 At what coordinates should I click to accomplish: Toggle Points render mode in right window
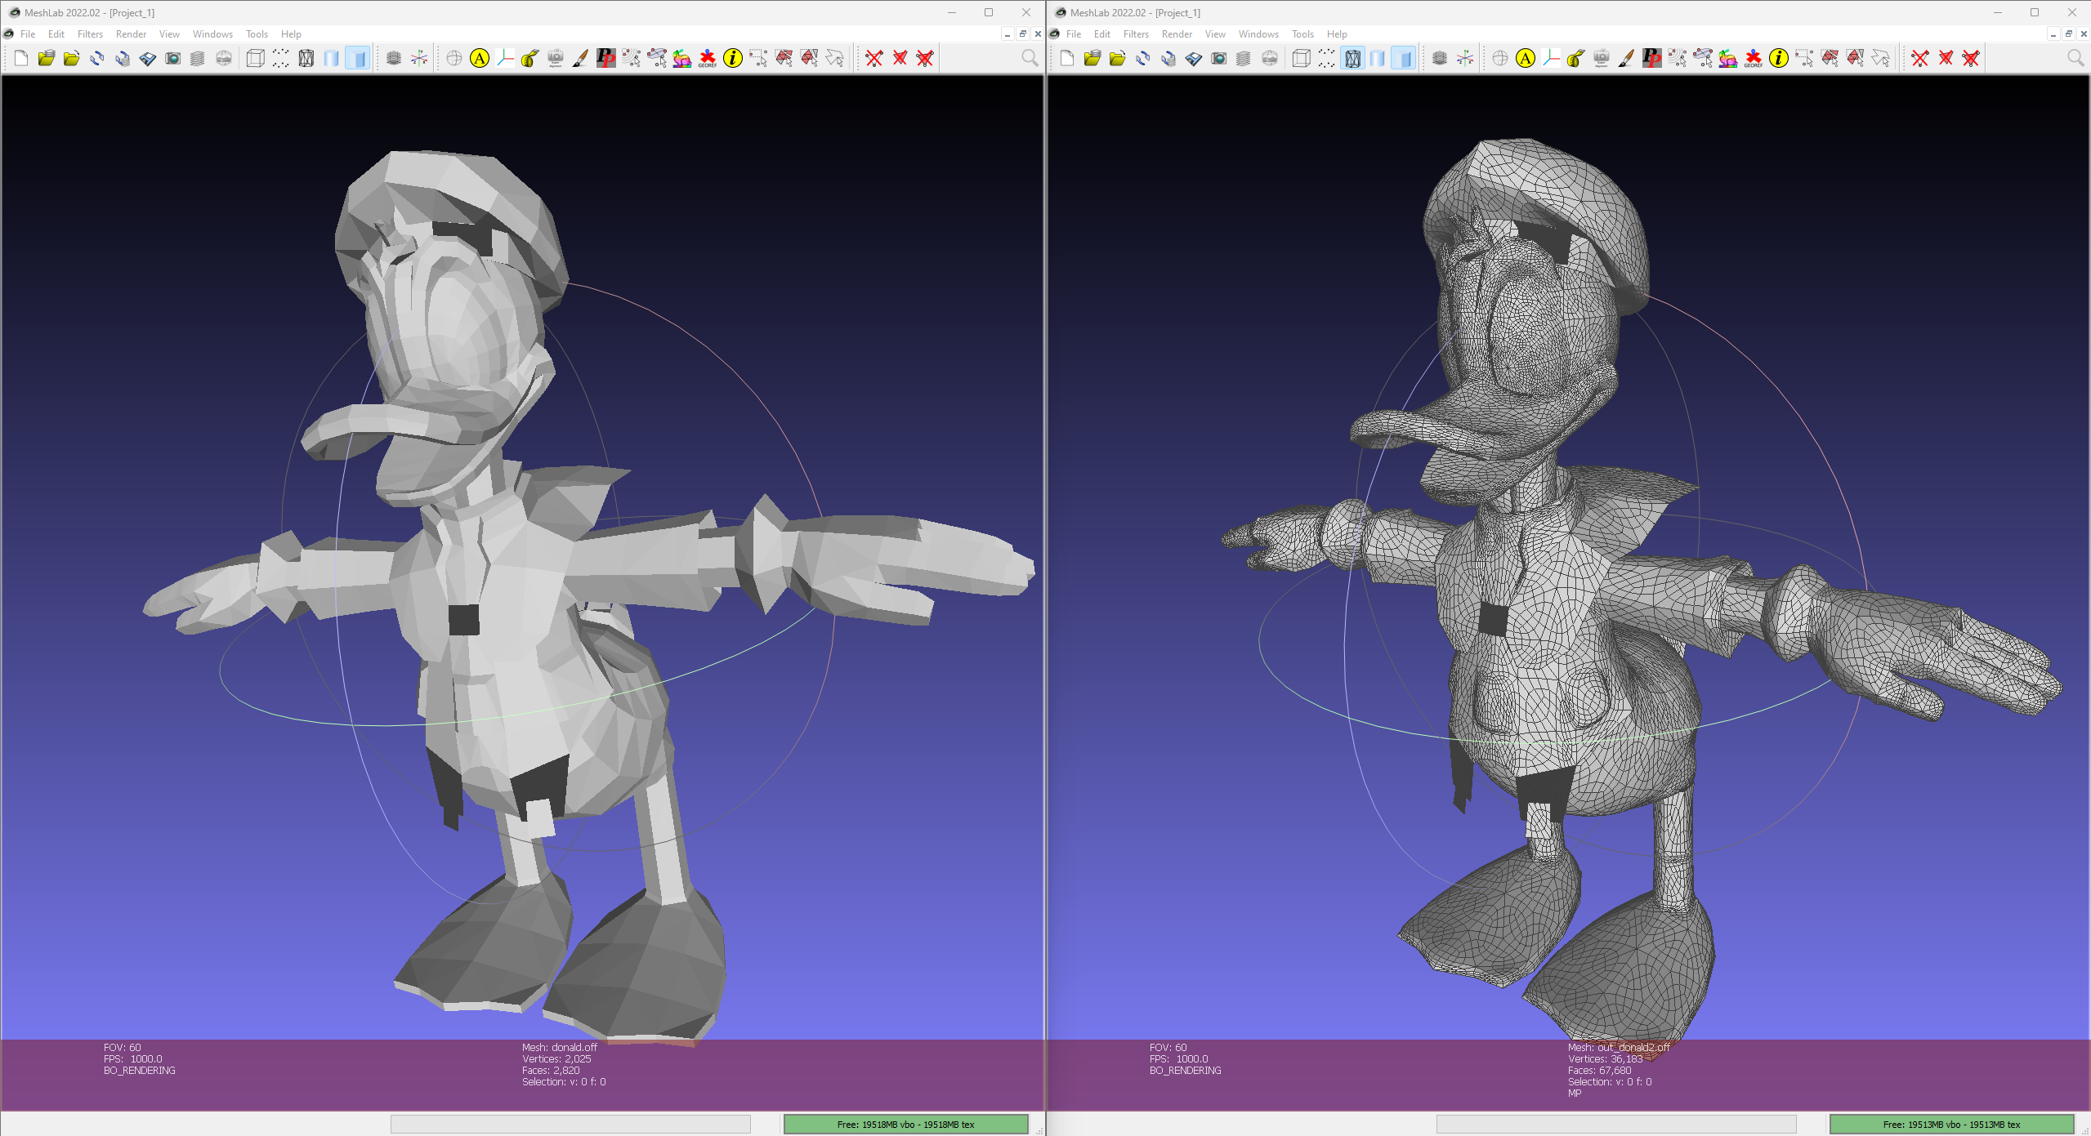coord(1327,58)
